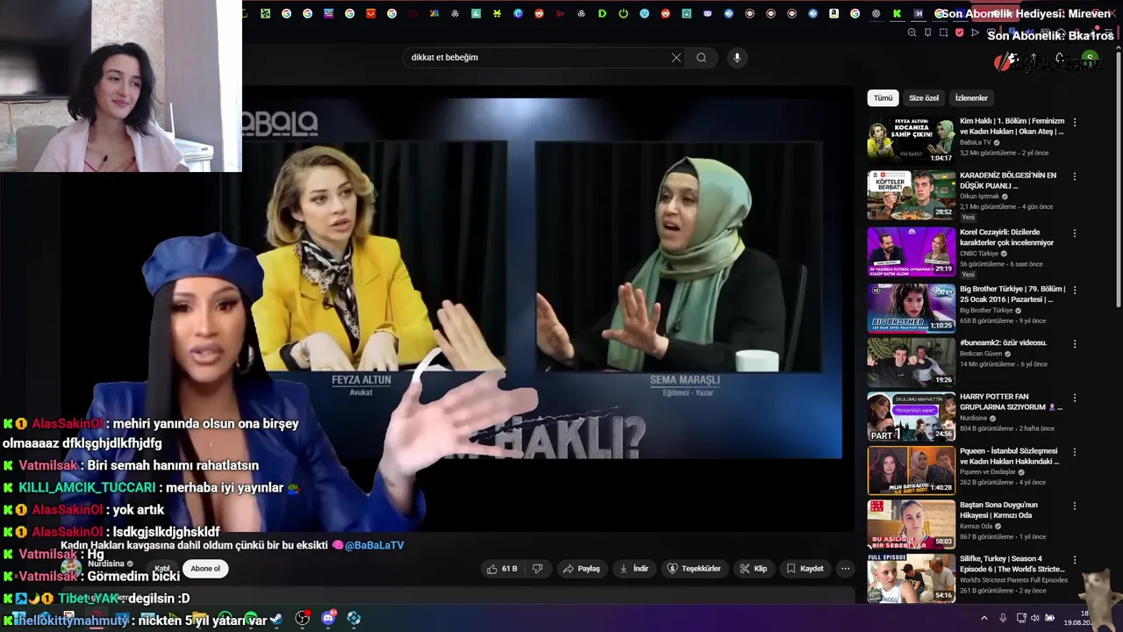Open Discord from the taskbar

click(329, 619)
